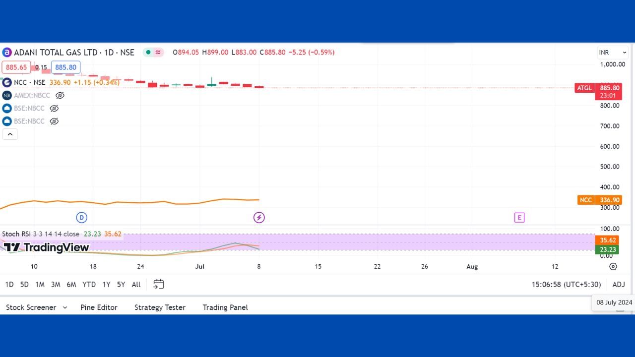The width and height of the screenshot is (635, 357).
Task: Click the TradingView logo
Action: click(x=46, y=247)
